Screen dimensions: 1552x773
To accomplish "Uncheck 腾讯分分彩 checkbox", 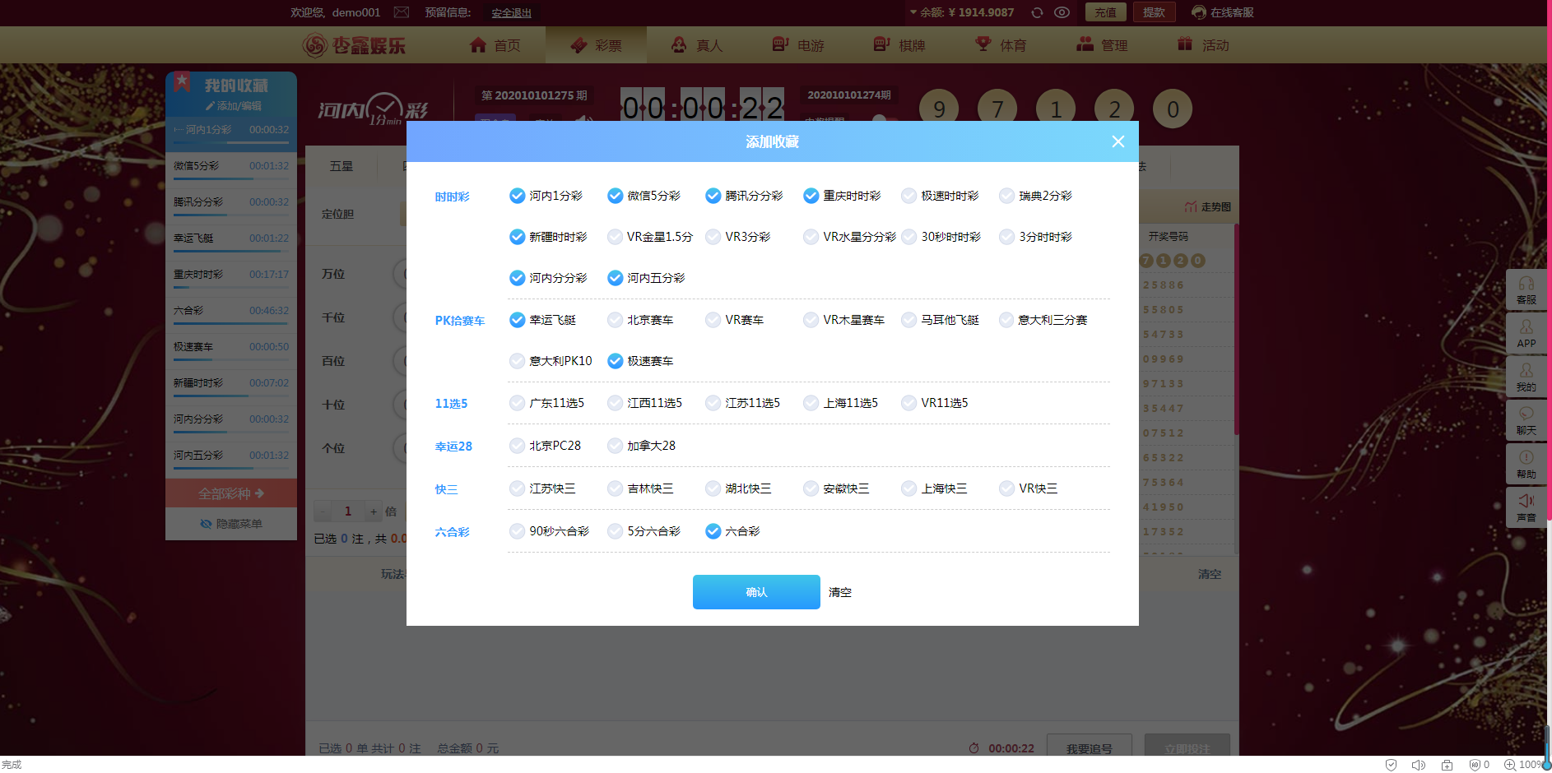I will (713, 196).
